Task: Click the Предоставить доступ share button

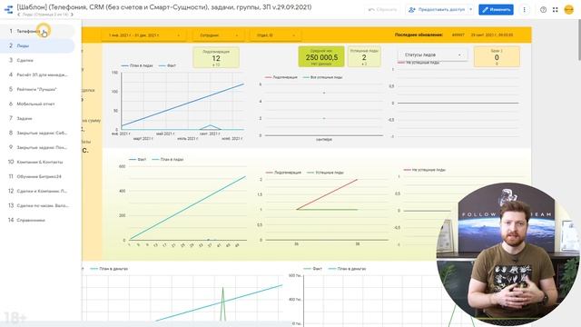Action: coord(437,10)
